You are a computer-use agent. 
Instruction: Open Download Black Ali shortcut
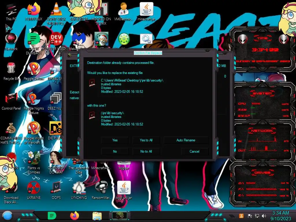click(x=11, y=193)
